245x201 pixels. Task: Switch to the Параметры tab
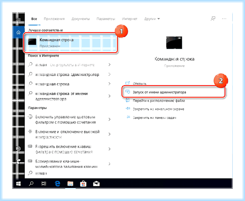coord(106,19)
